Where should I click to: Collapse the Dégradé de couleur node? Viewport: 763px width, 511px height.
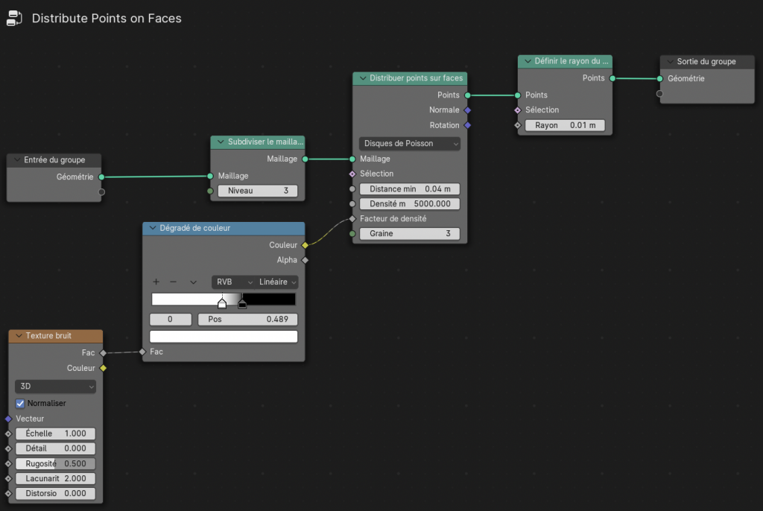(x=152, y=228)
